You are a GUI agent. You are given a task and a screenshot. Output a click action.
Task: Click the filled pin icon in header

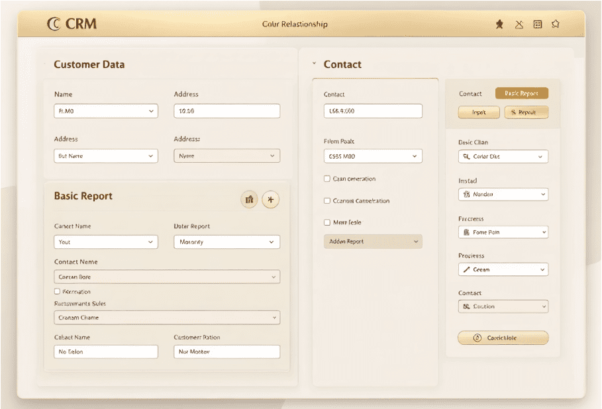coord(499,24)
